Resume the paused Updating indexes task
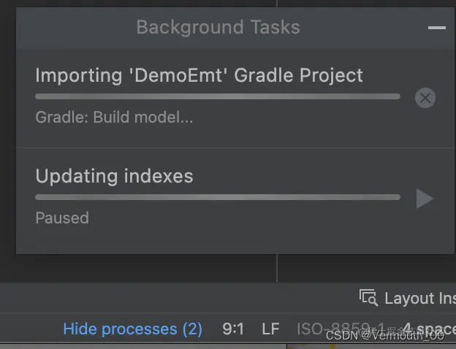This screenshot has height=349, width=456. 425,199
